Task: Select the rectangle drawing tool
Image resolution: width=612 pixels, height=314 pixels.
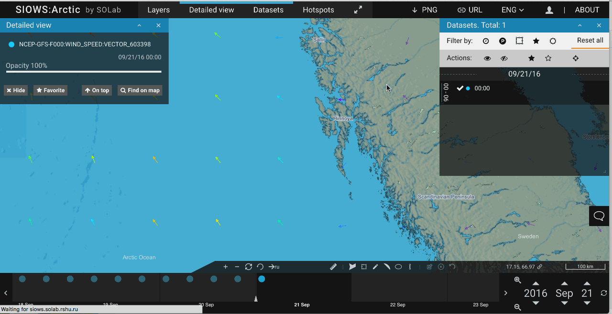Action: coord(364,267)
